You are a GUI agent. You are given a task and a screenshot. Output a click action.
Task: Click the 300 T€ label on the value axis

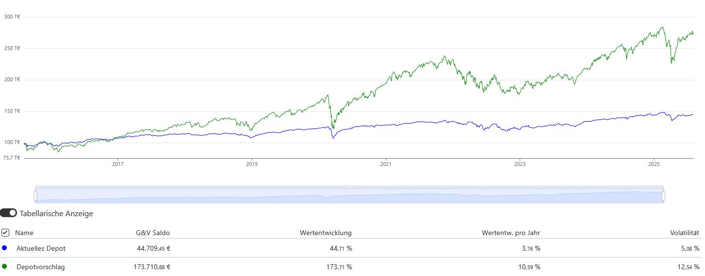[x=12, y=17]
